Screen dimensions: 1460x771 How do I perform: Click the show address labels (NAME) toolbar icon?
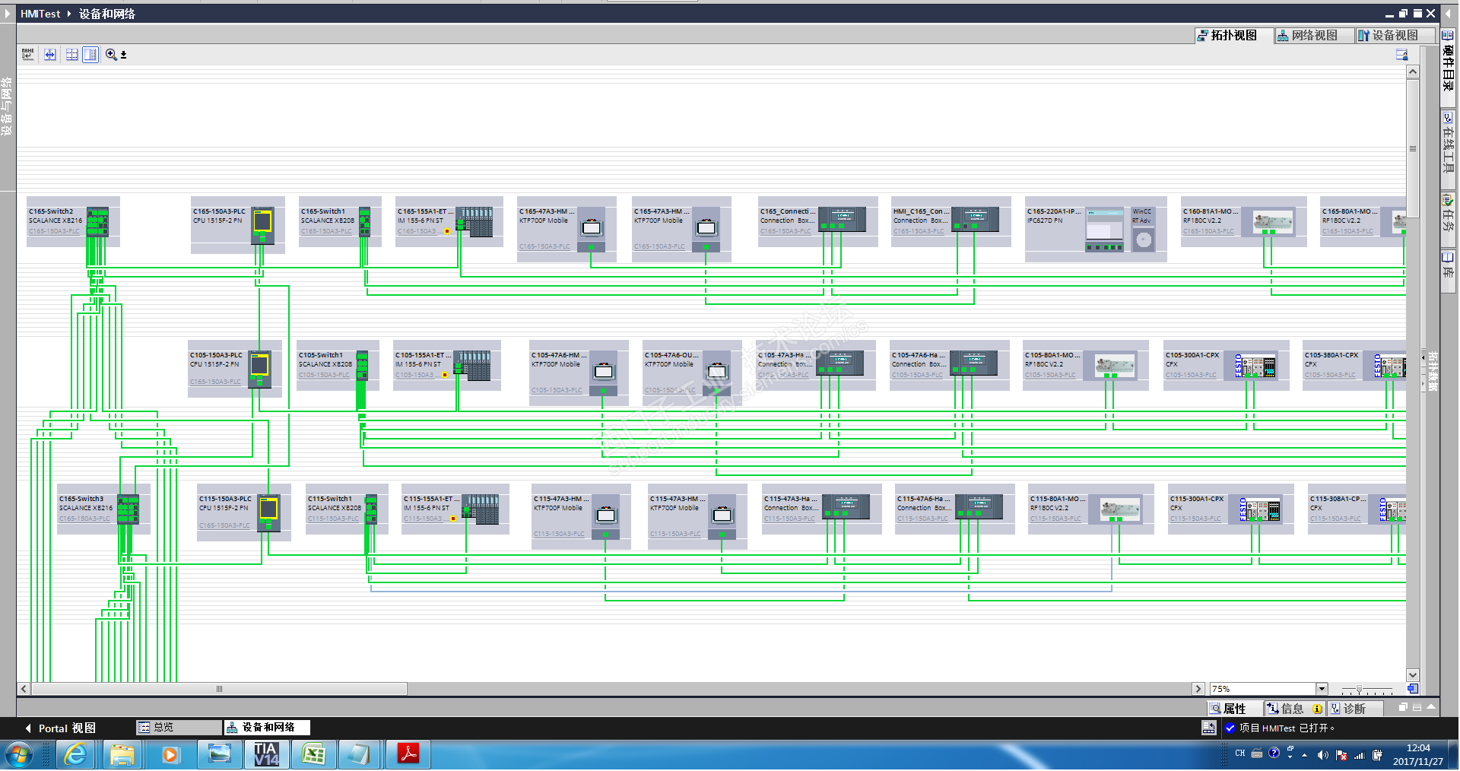tap(28, 55)
